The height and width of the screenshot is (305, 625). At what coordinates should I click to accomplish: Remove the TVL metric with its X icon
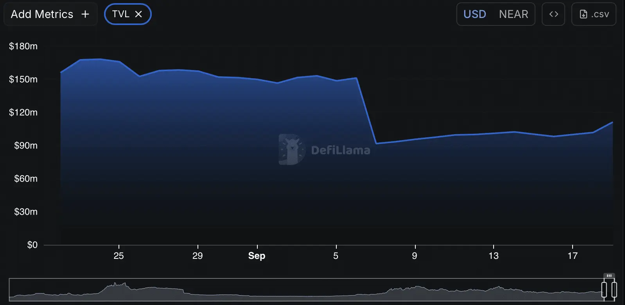[138, 14]
